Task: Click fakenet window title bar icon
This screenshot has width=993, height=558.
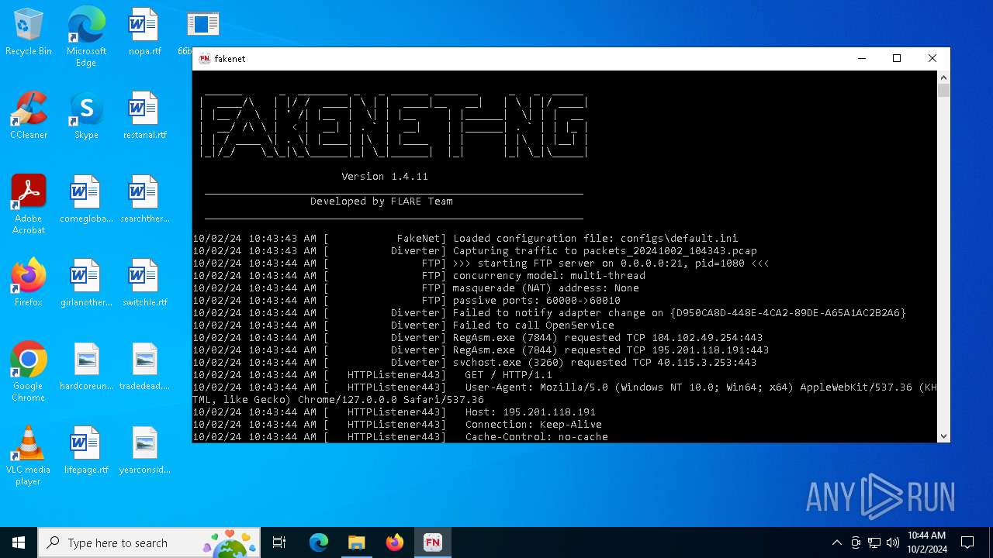Action: click(205, 58)
